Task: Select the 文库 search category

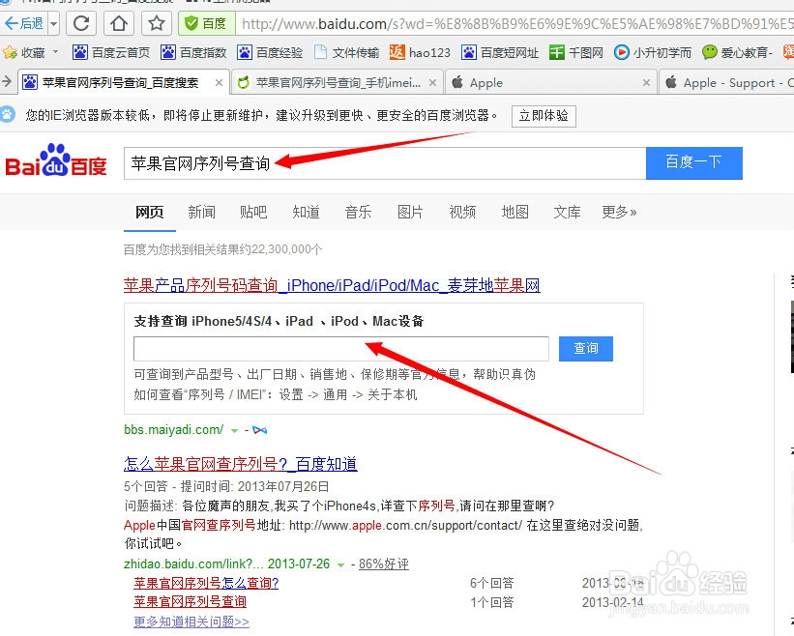Action: [567, 212]
